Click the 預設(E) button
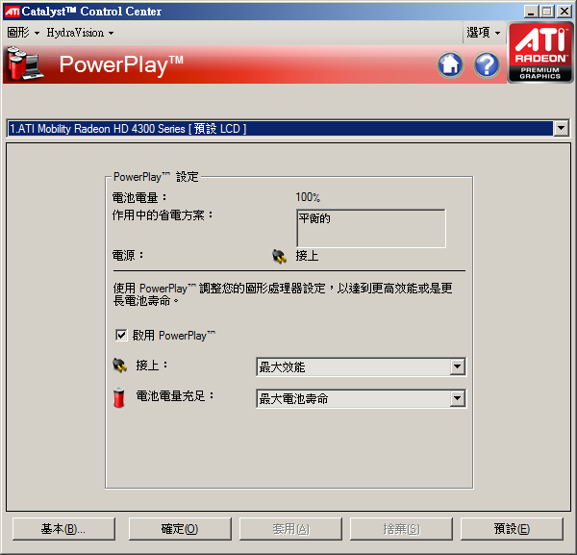The width and height of the screenshot is (577, 555). coord(512,529)
